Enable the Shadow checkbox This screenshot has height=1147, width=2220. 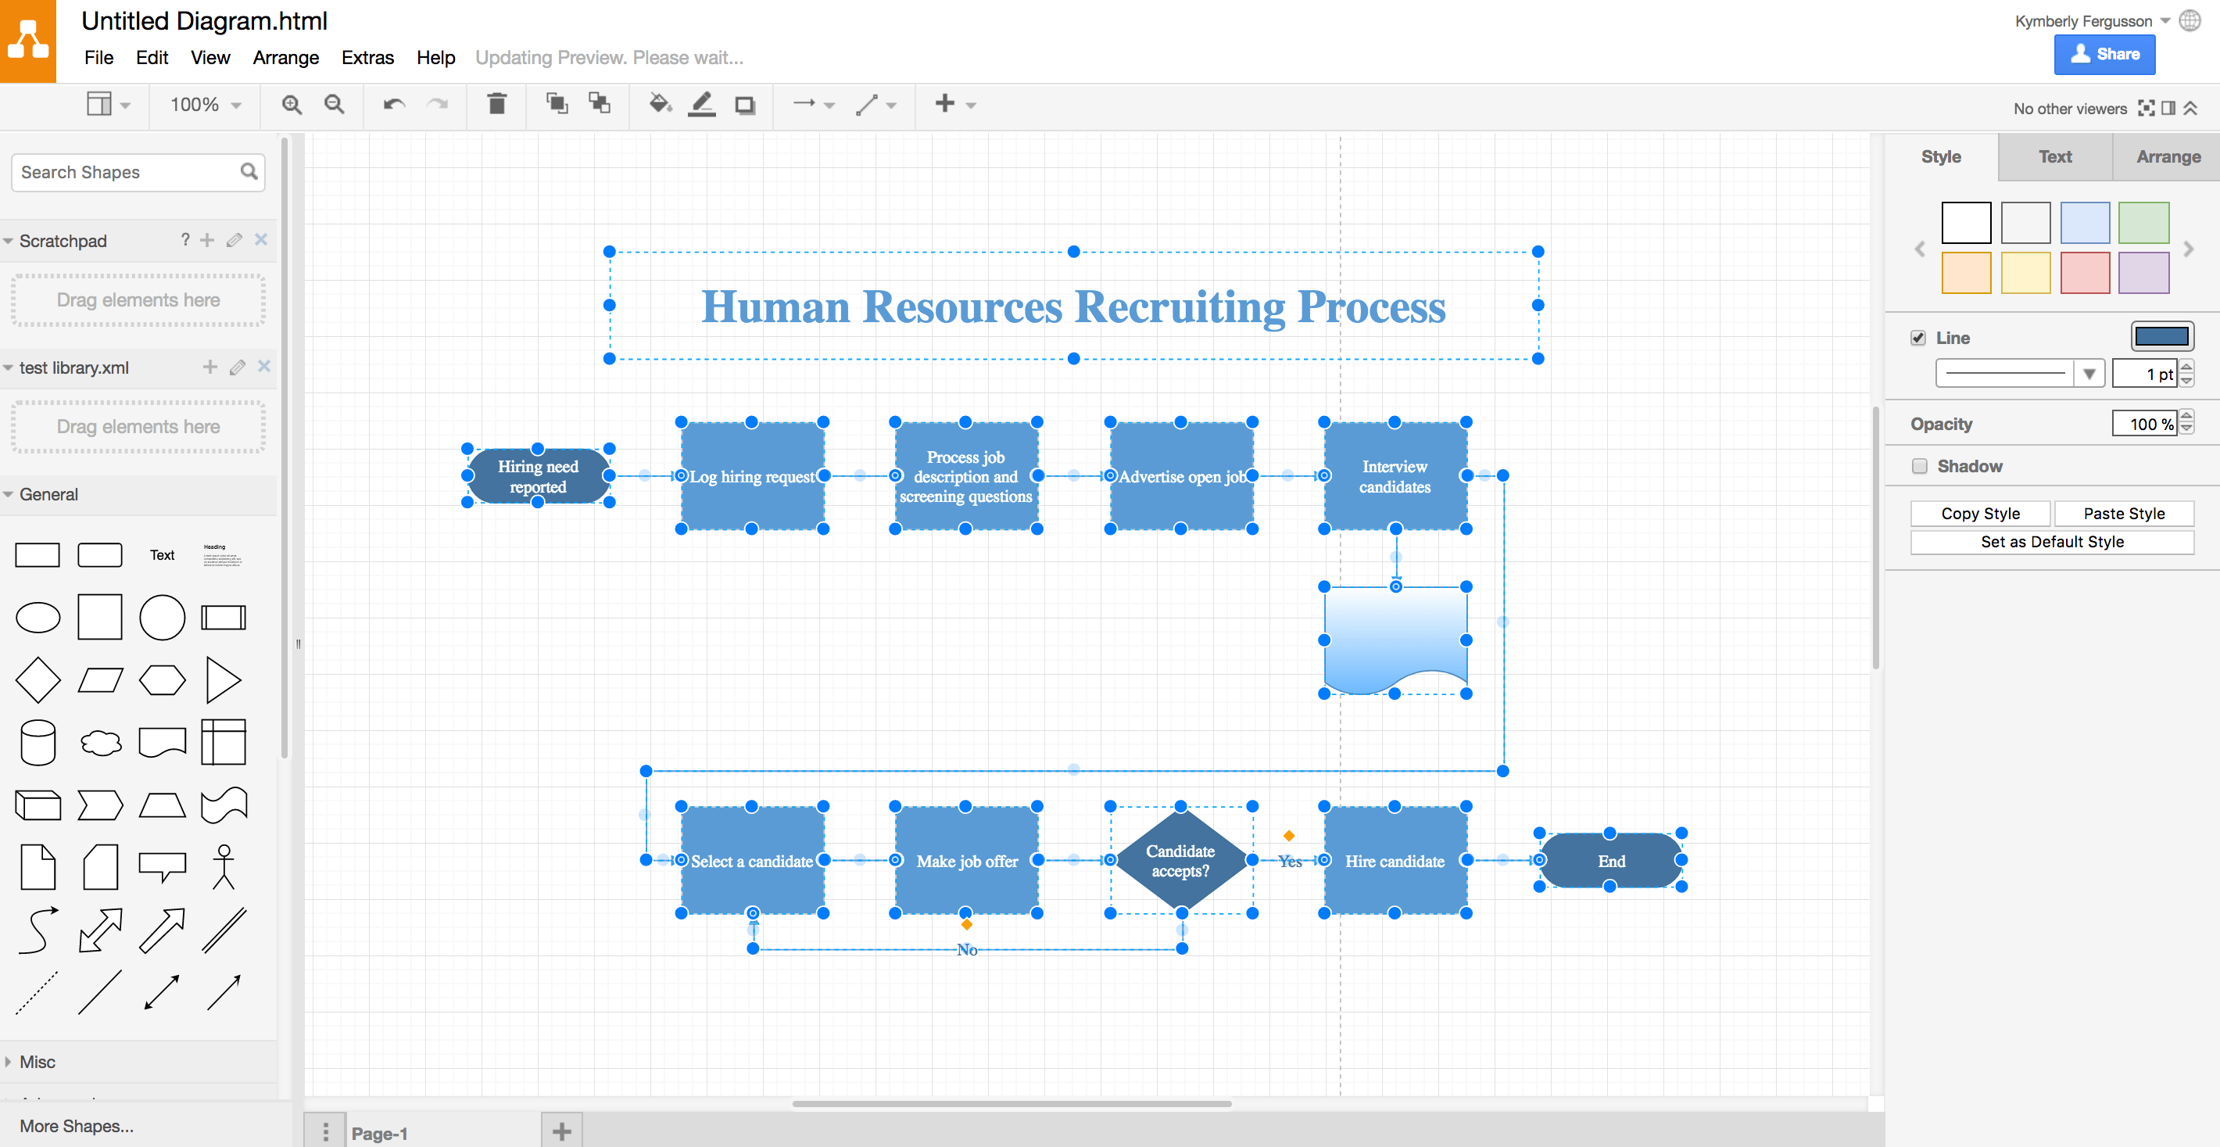(1919, 466)
